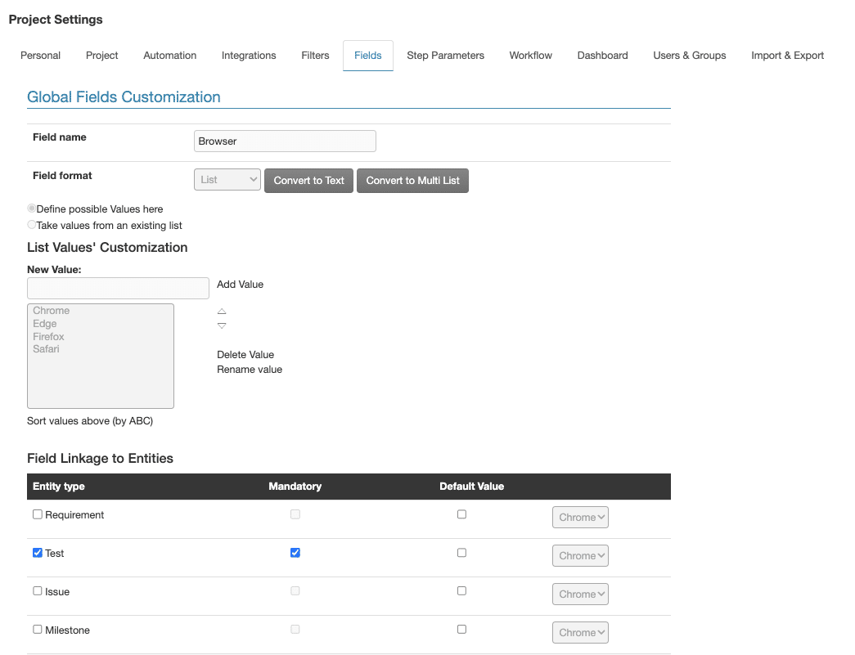855x655 pixels.
Task: Sort values above by ABC
Action: click(90, 420)
